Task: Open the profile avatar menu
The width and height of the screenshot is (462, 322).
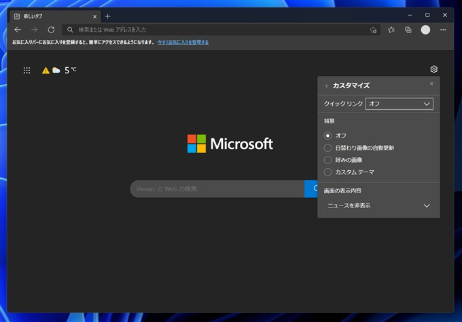Action: pyautogui.click(x=425, y=30)
